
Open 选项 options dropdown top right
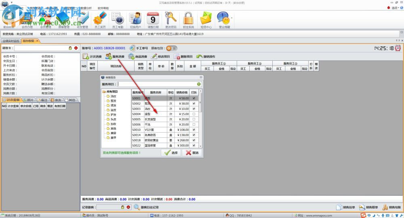(x=395, y=8)
